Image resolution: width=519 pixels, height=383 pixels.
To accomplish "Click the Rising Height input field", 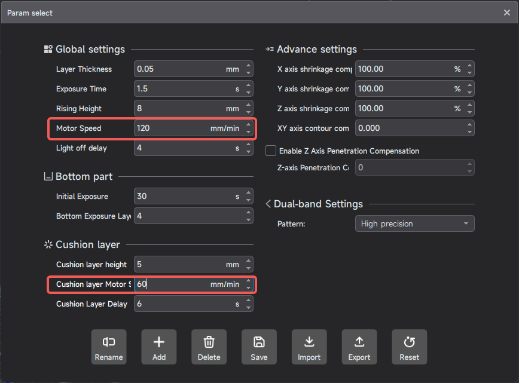I will 179,109.
